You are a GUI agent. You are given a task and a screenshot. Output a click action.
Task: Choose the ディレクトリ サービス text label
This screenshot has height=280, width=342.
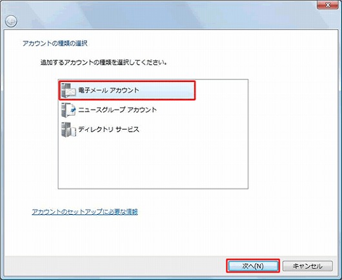(108, 129)
